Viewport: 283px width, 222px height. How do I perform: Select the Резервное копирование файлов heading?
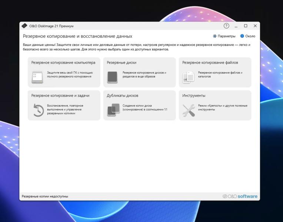[210, 63]
